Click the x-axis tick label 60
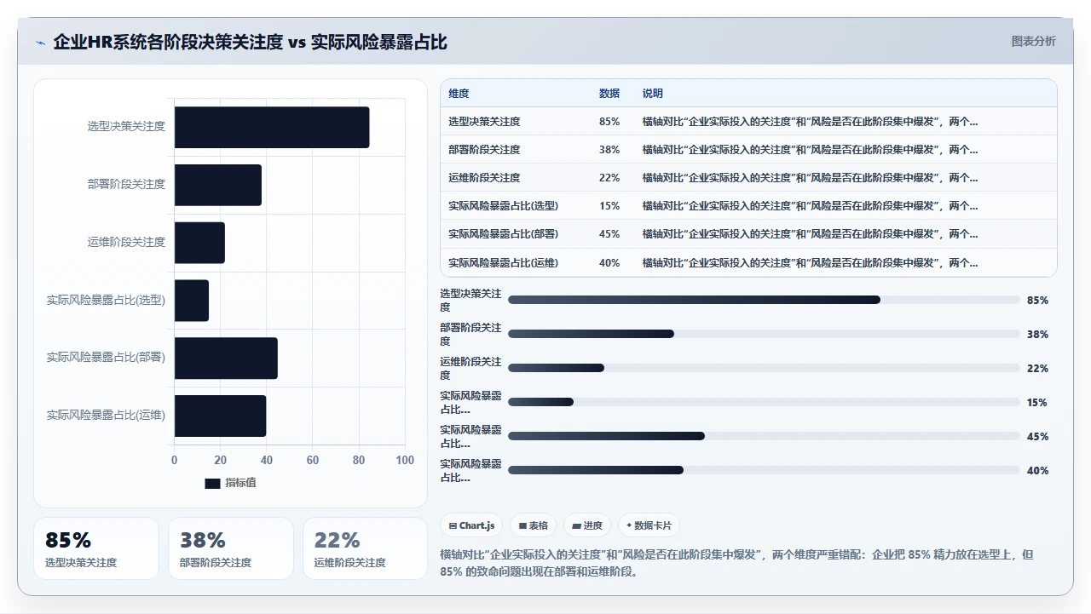1091x614 pixels. tap(313, 460)
